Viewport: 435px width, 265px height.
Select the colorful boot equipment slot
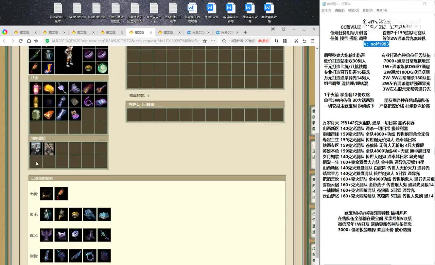(48, 68)
